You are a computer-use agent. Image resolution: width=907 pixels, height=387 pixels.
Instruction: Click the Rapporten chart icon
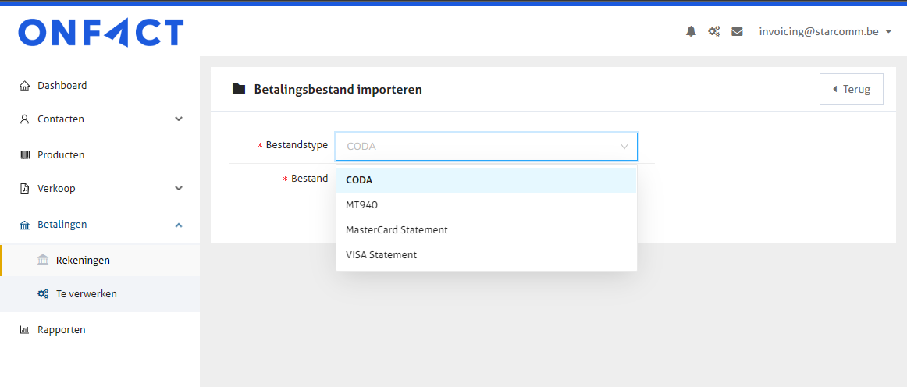coord(24,330)
